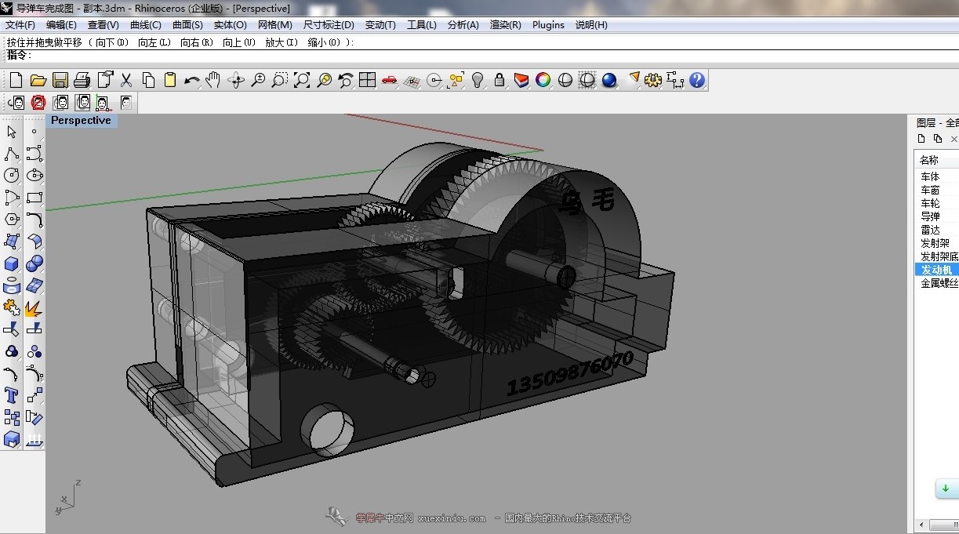The width and height of the screenshot is (959, 534).
Task: Select the Polyline tool in sidebar
Action: click(x=12, y=154)
